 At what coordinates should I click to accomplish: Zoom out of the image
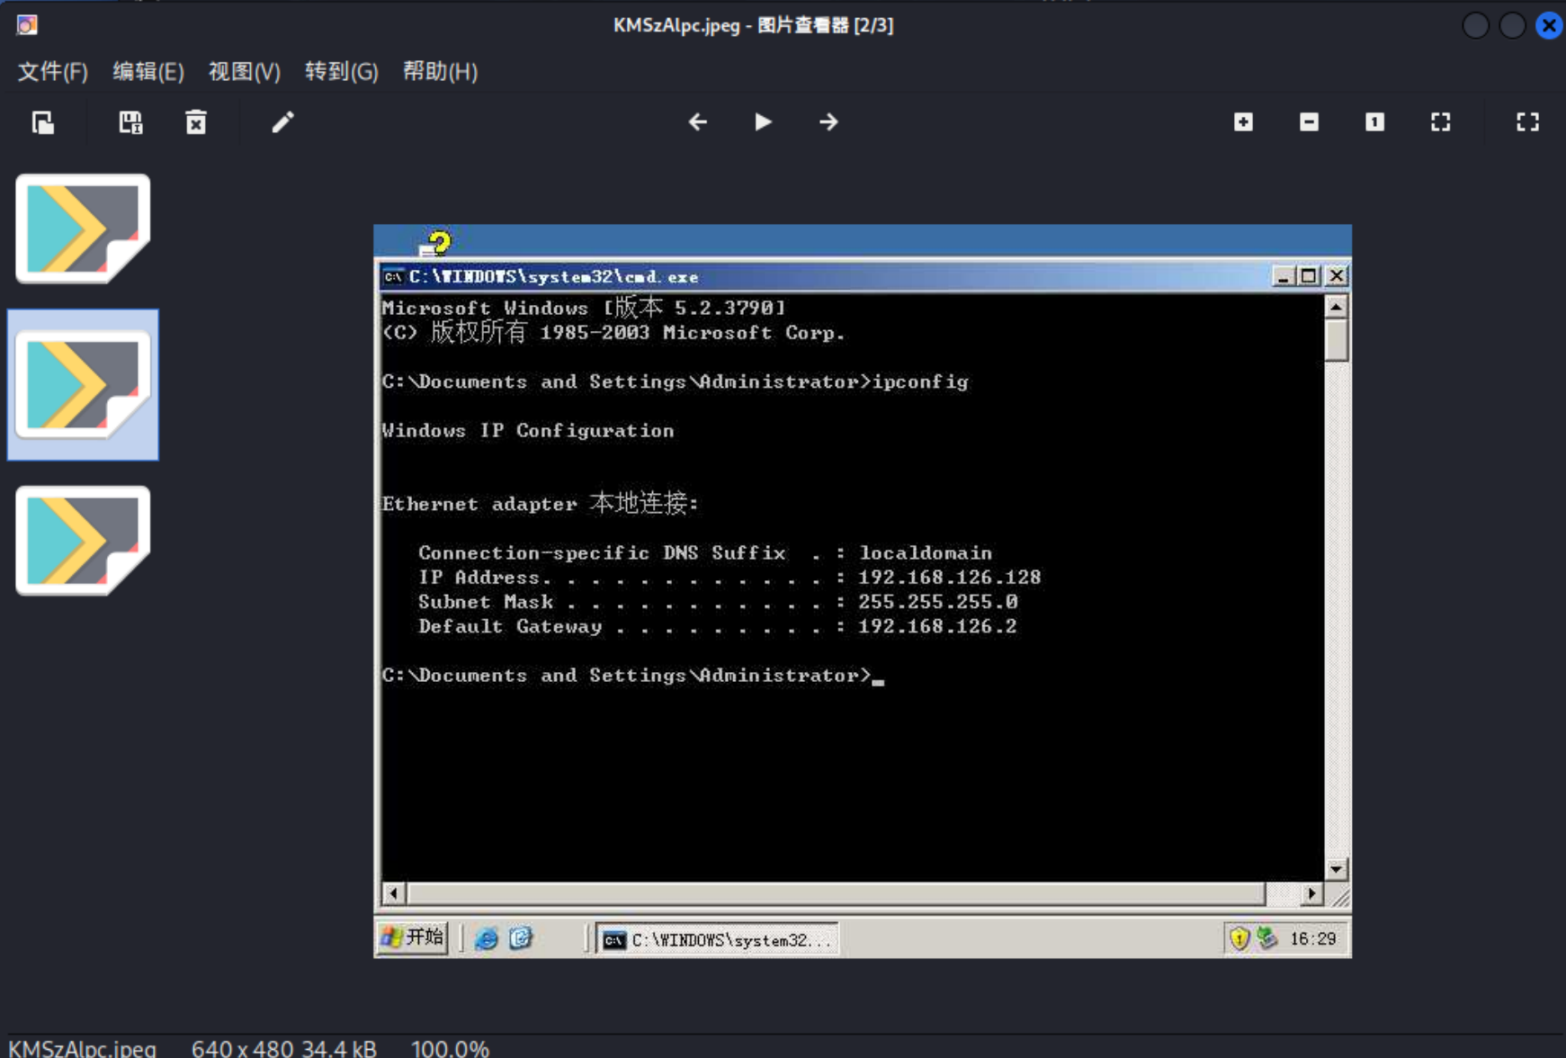(1309, 122)
